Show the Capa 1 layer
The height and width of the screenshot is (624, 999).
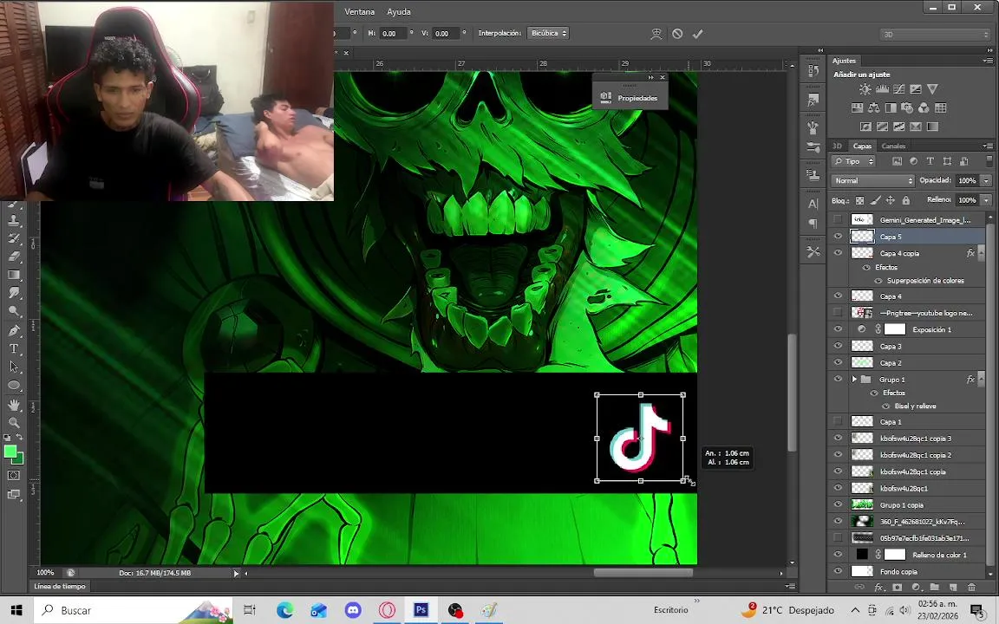tap(838, 421)
